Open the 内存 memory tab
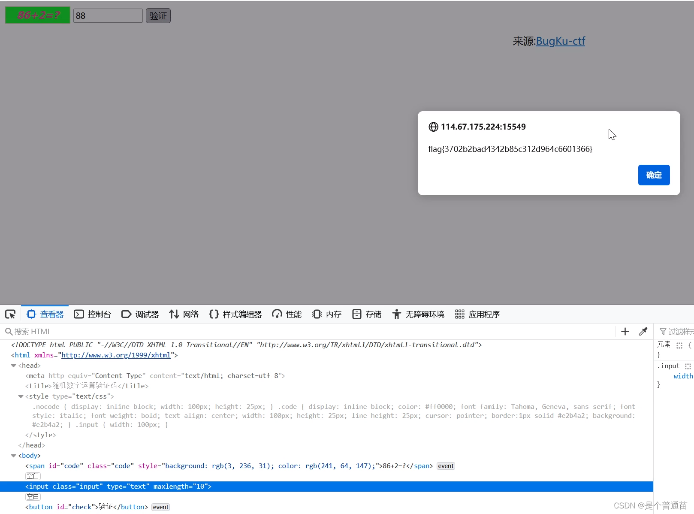Screen dimensions: 694x514 [327, 314]
